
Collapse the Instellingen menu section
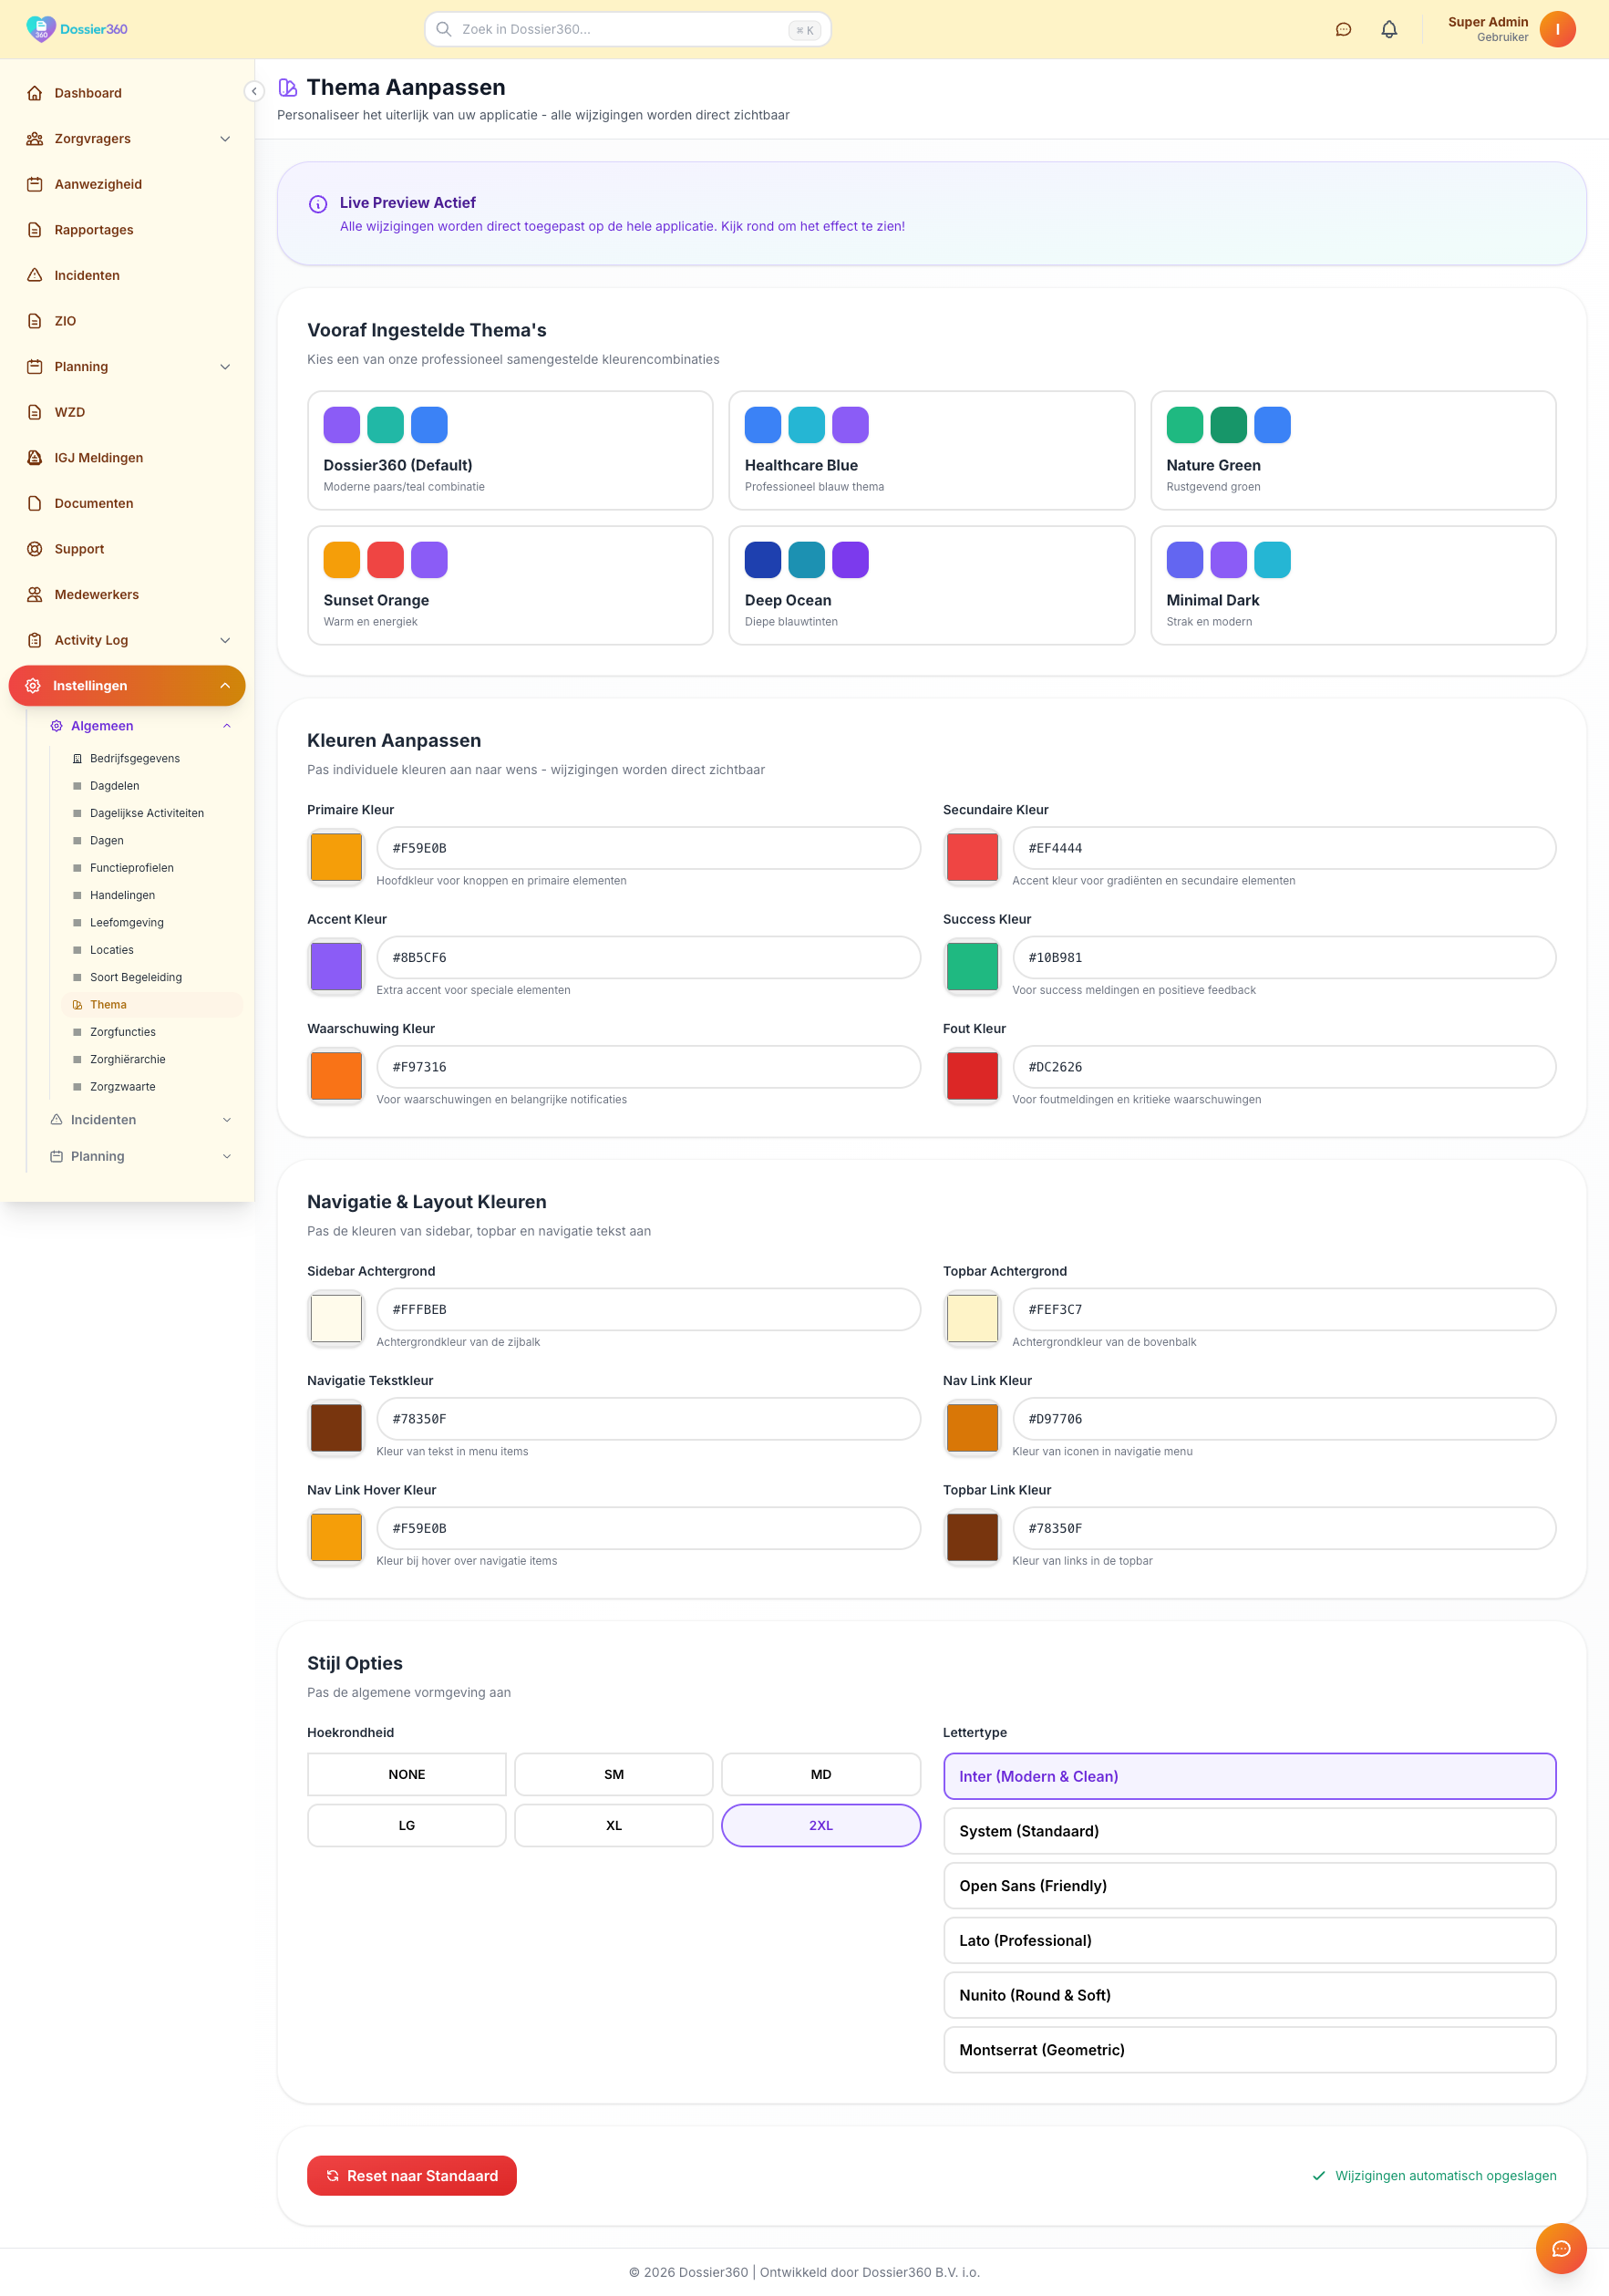pos(225,686)
